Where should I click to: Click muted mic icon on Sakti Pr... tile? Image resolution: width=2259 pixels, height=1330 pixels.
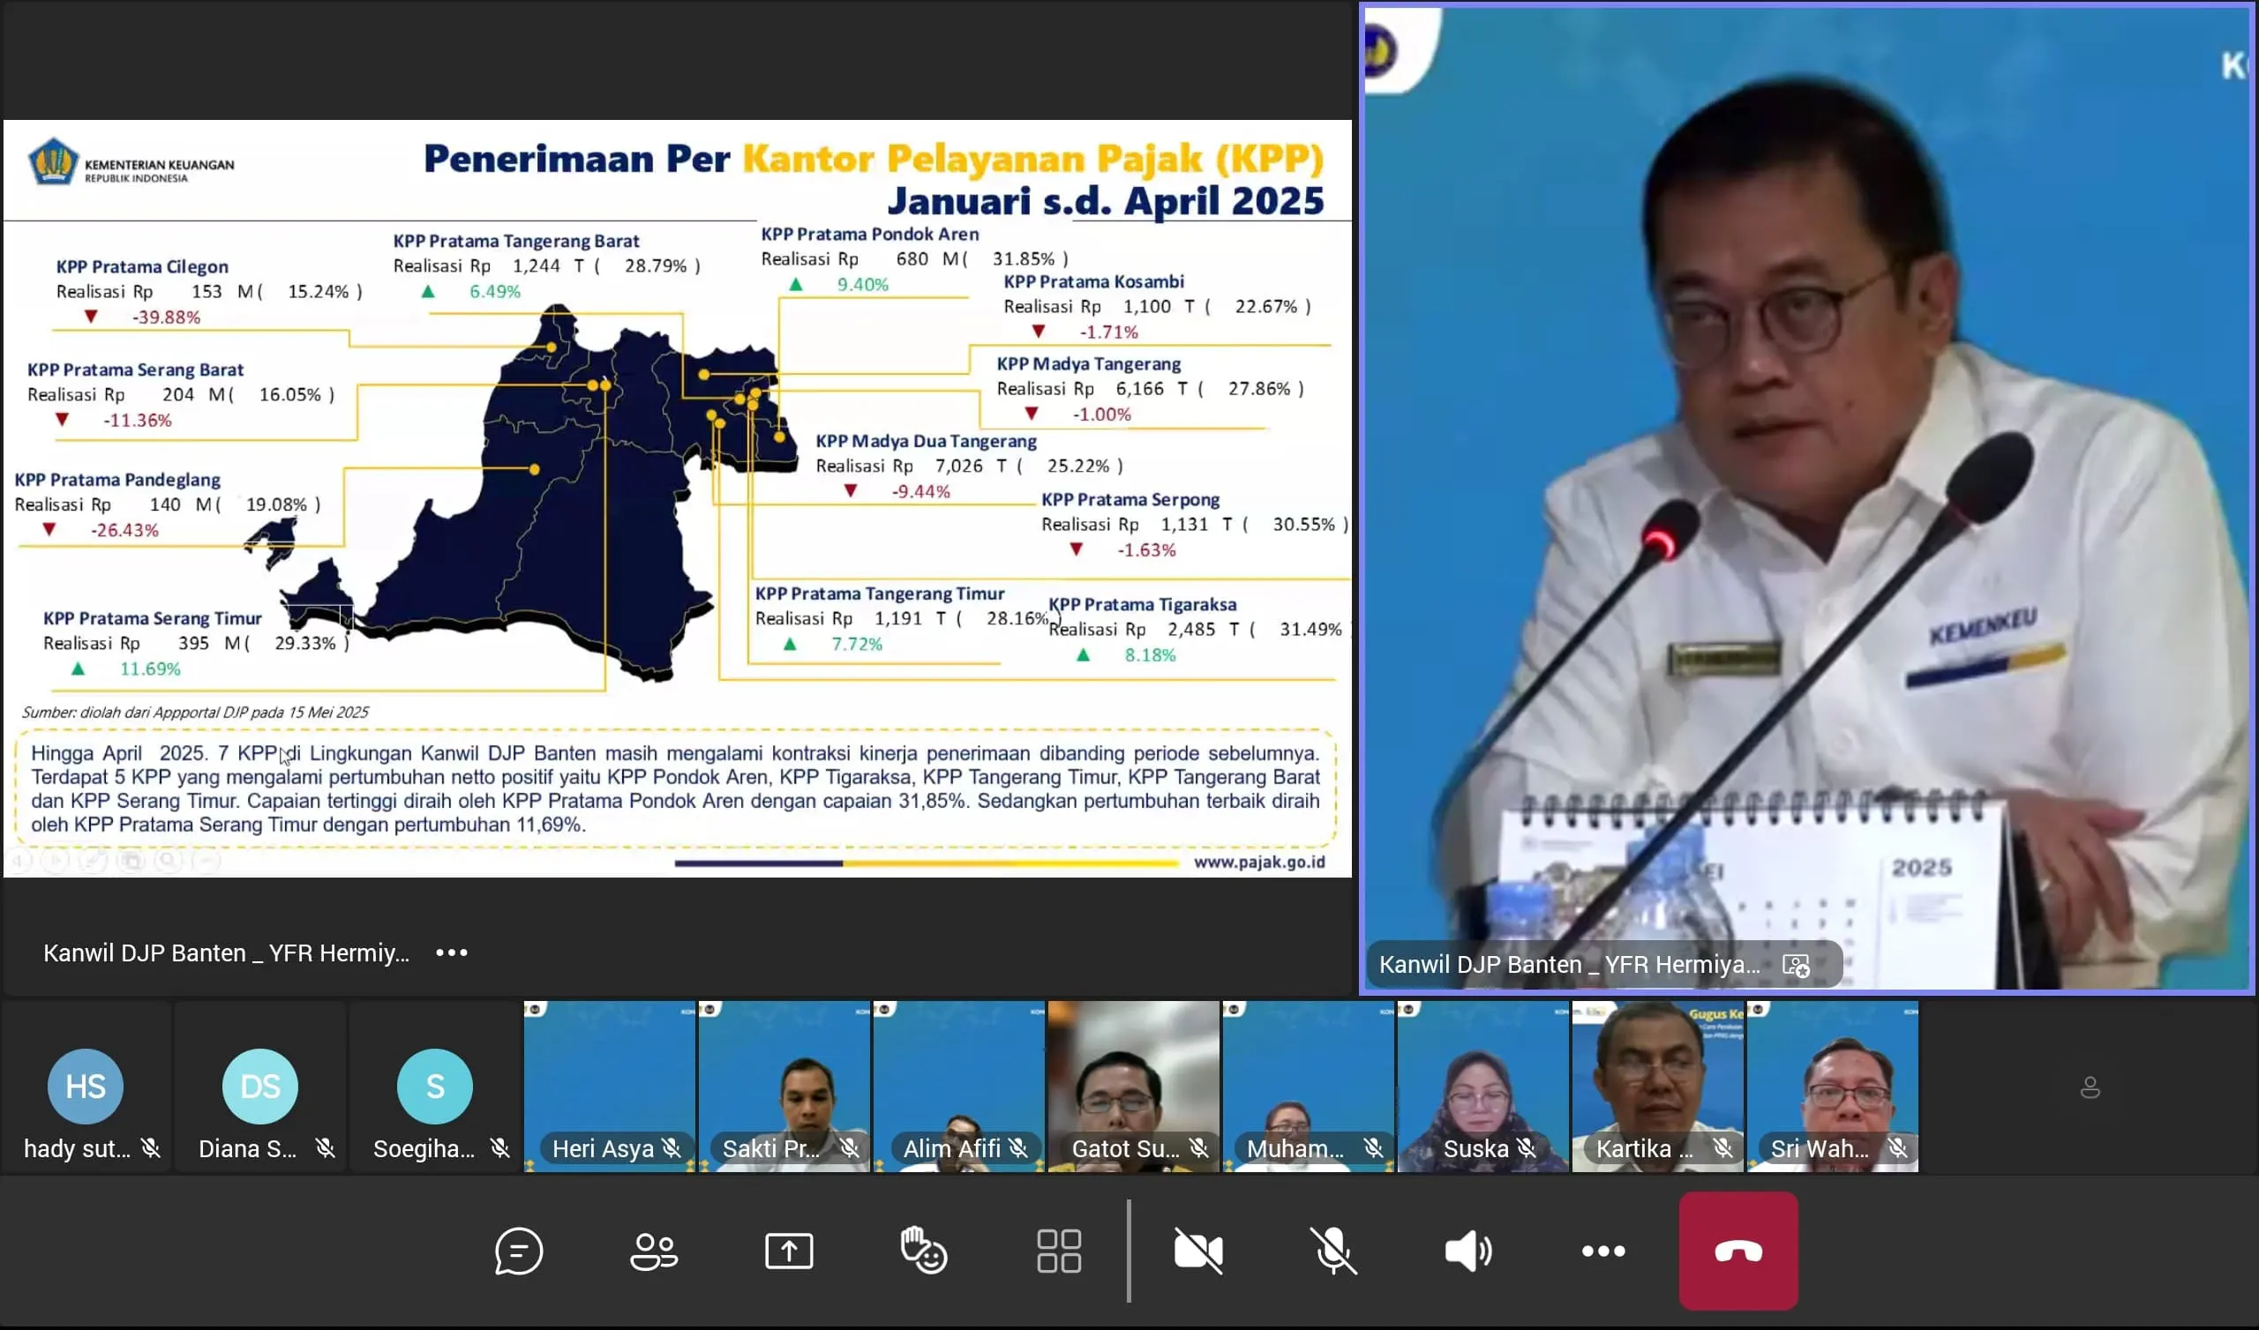(849, 1148)
